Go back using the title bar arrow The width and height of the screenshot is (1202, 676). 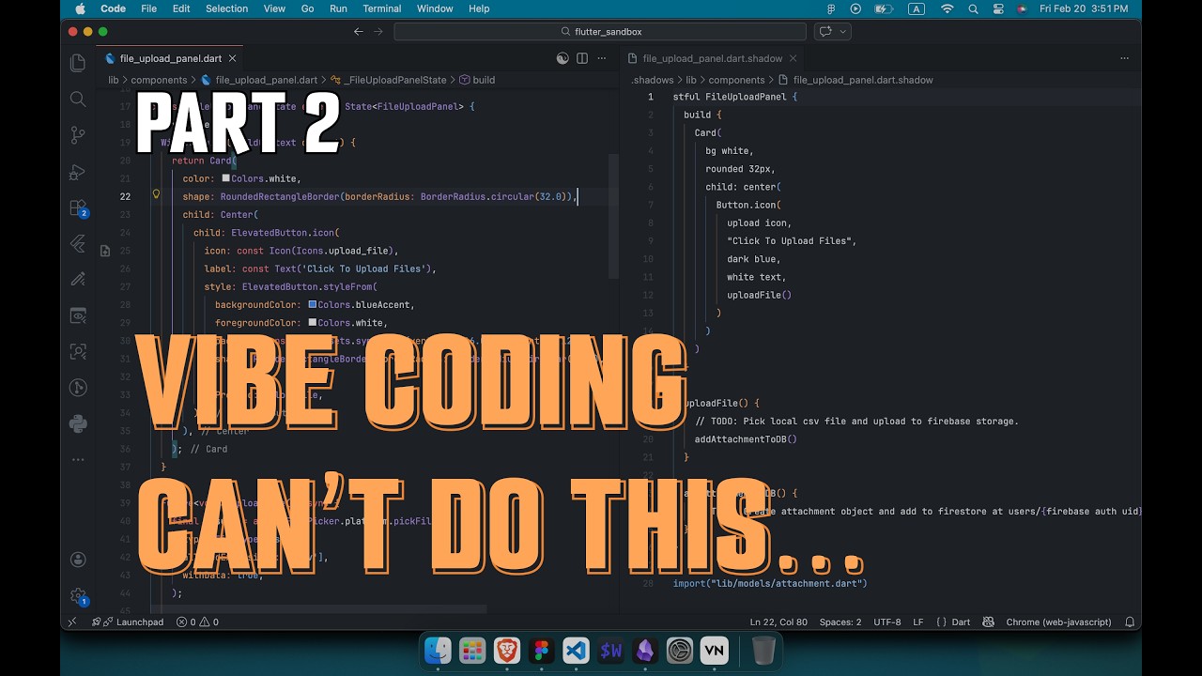tap(358, 31)
